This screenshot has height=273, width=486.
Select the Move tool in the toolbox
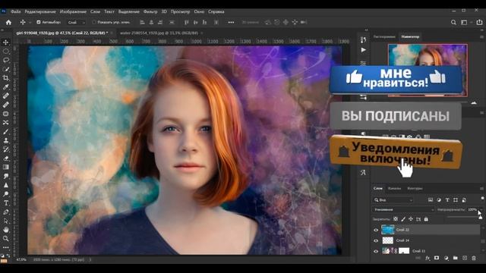click(x=6, y=42)
